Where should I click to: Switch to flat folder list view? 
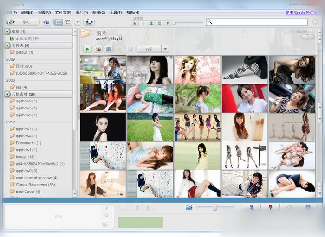click(x=58, y=22)
